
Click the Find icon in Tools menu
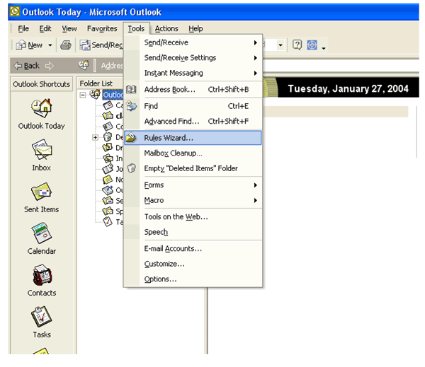pos(132,106)
